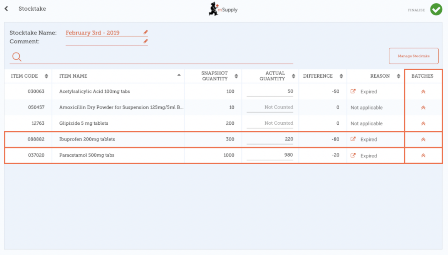The height and width of the screenshot is (255, 448).
Task: Click Actual Quantity field for Amoxicillin
Action: 270,107
